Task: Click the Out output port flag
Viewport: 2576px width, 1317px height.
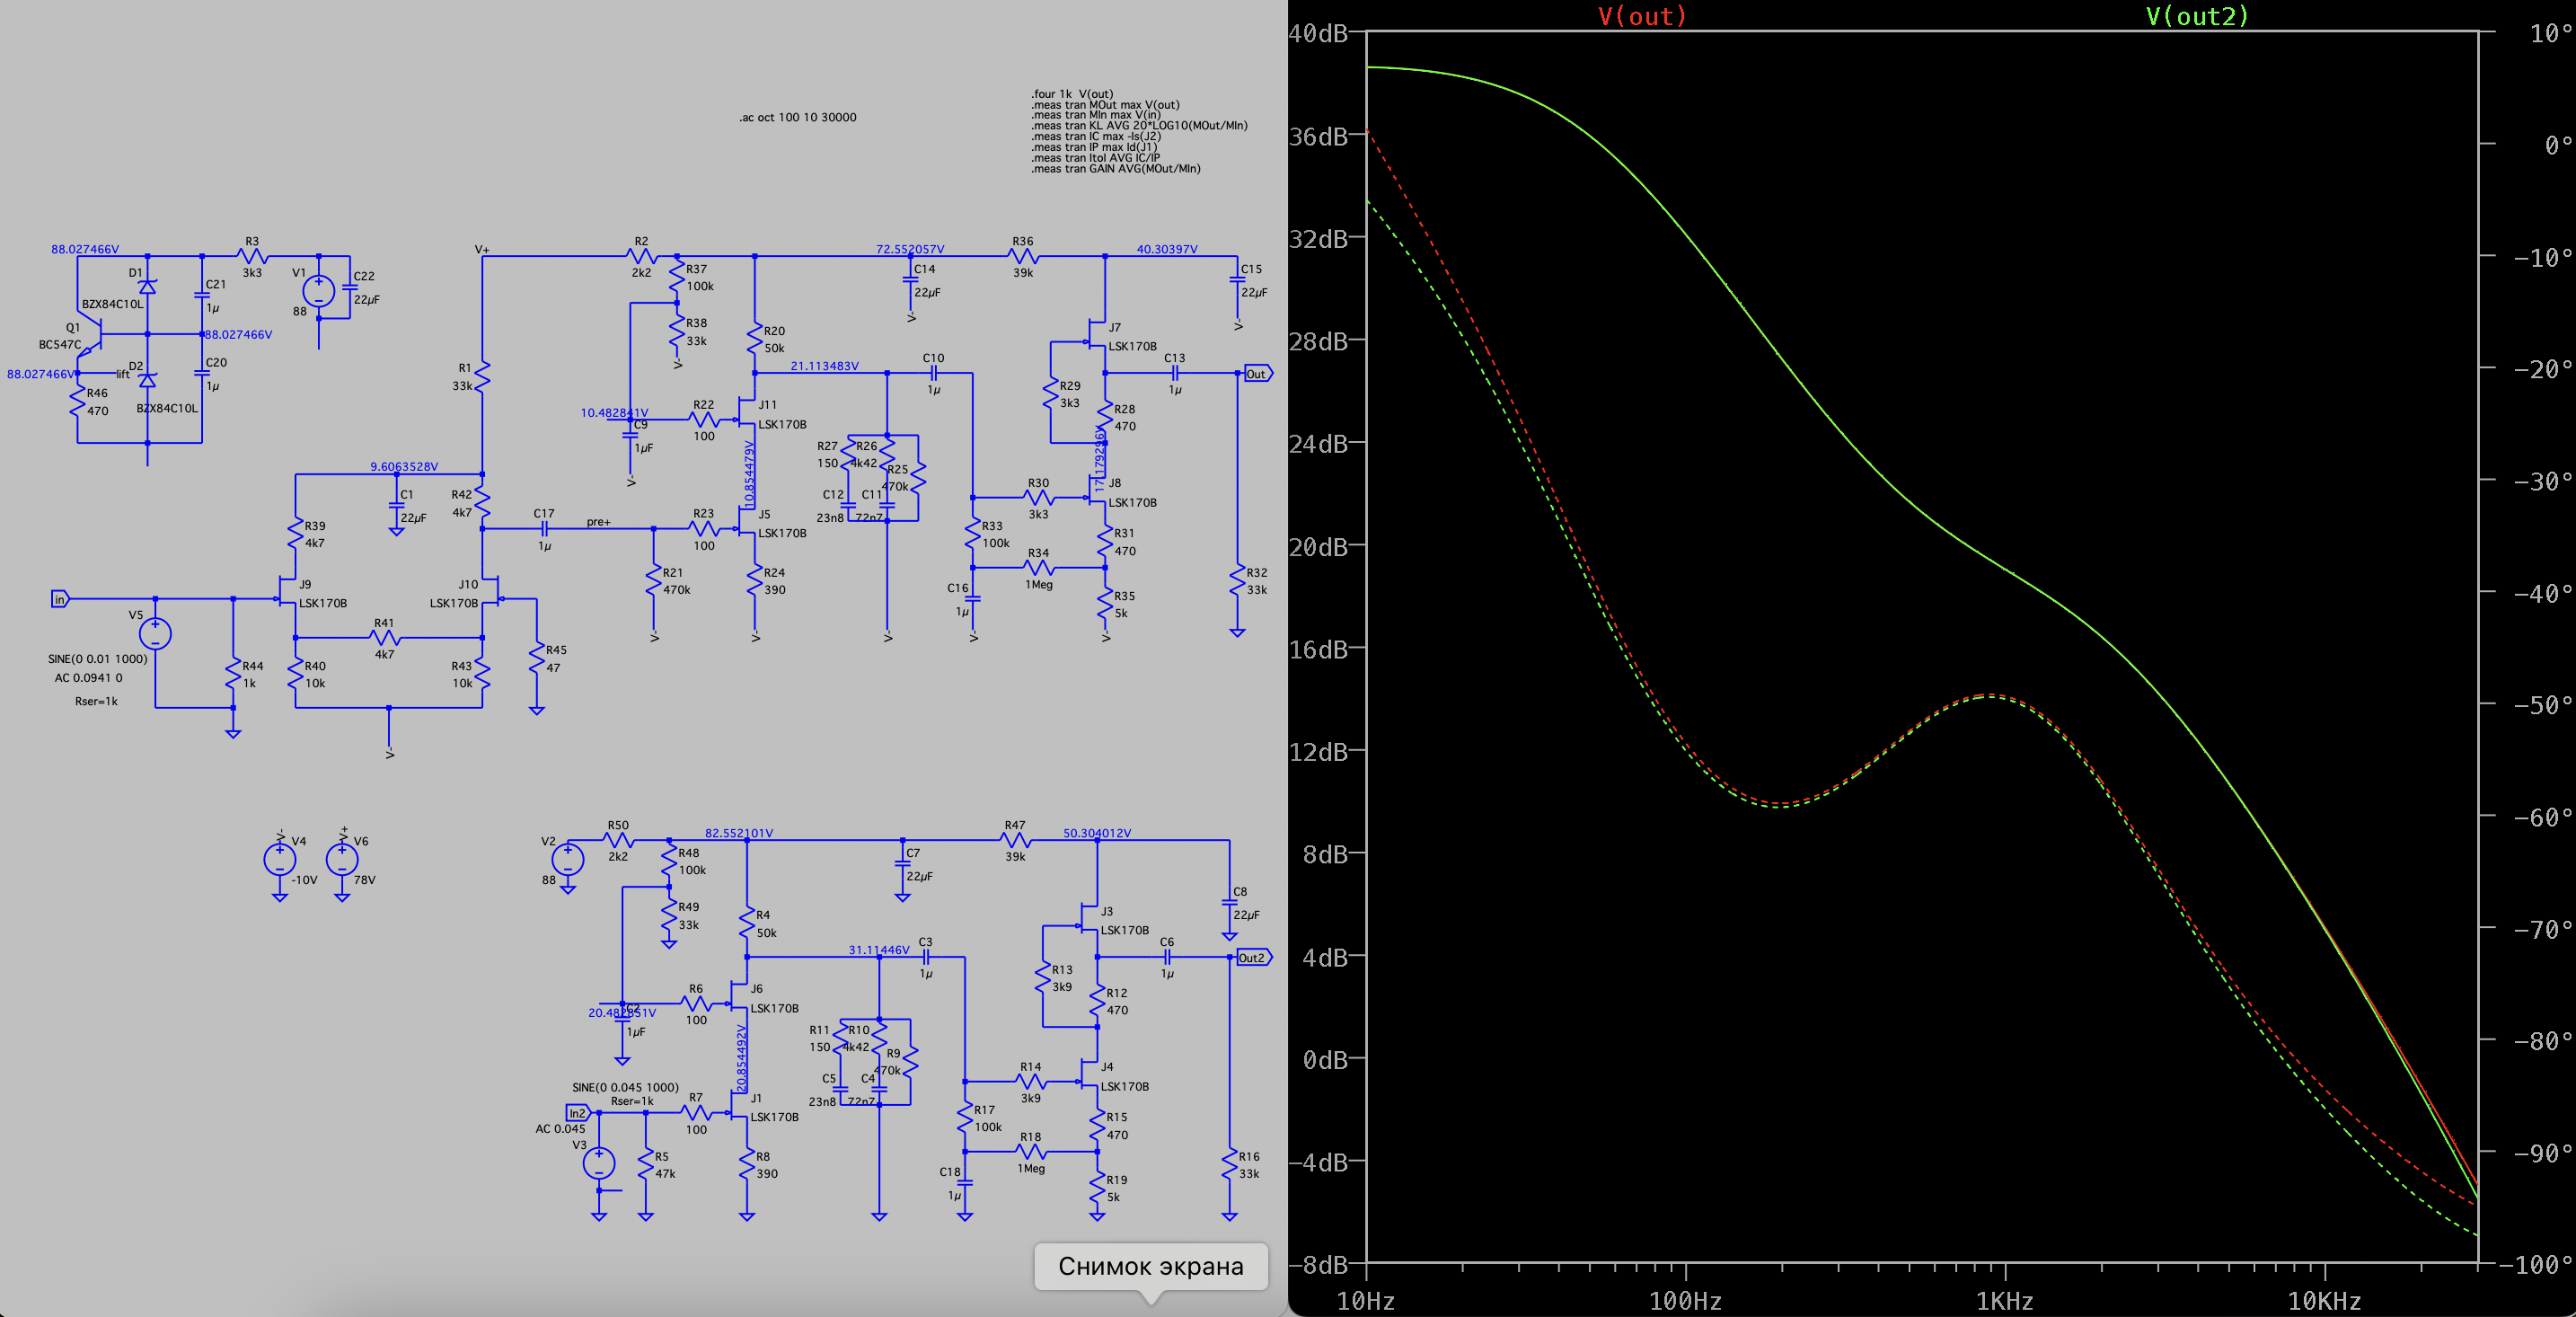Action: pos(1257,373)
